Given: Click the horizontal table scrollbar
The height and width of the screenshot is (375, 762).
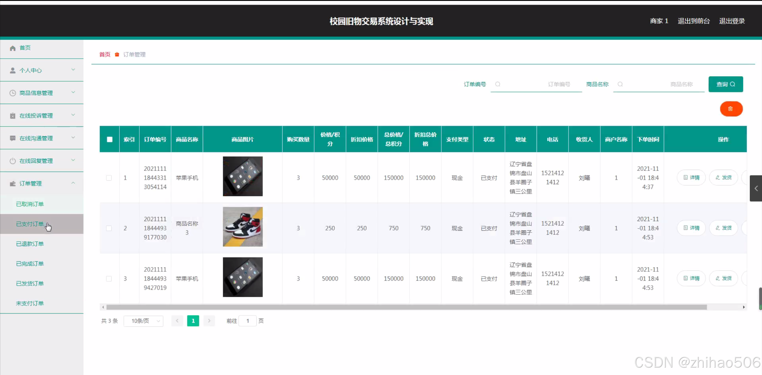Looking at the screenshot, I should pos(406,307).
